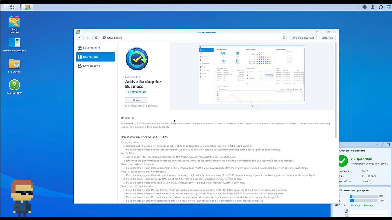Toggle the widgets panel icon in taskbar
392x220 pixels.
(x=389, y=7)
